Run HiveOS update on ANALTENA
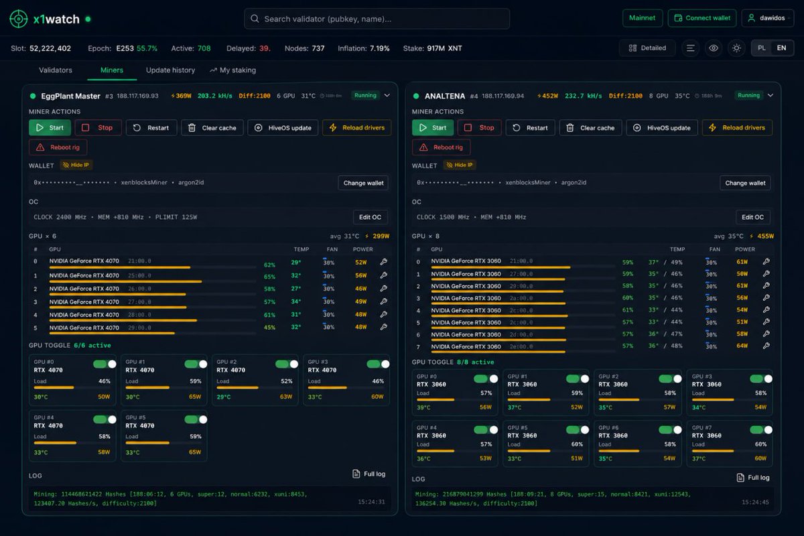The height and width of the screenshot is (536, 804). 661,127
